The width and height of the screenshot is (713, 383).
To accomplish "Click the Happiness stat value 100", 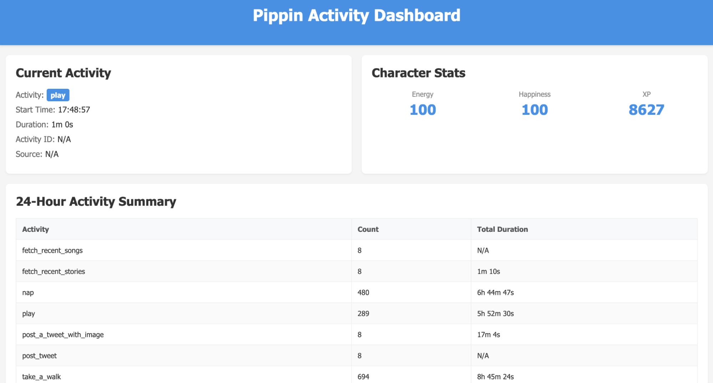I will point(534,110).
